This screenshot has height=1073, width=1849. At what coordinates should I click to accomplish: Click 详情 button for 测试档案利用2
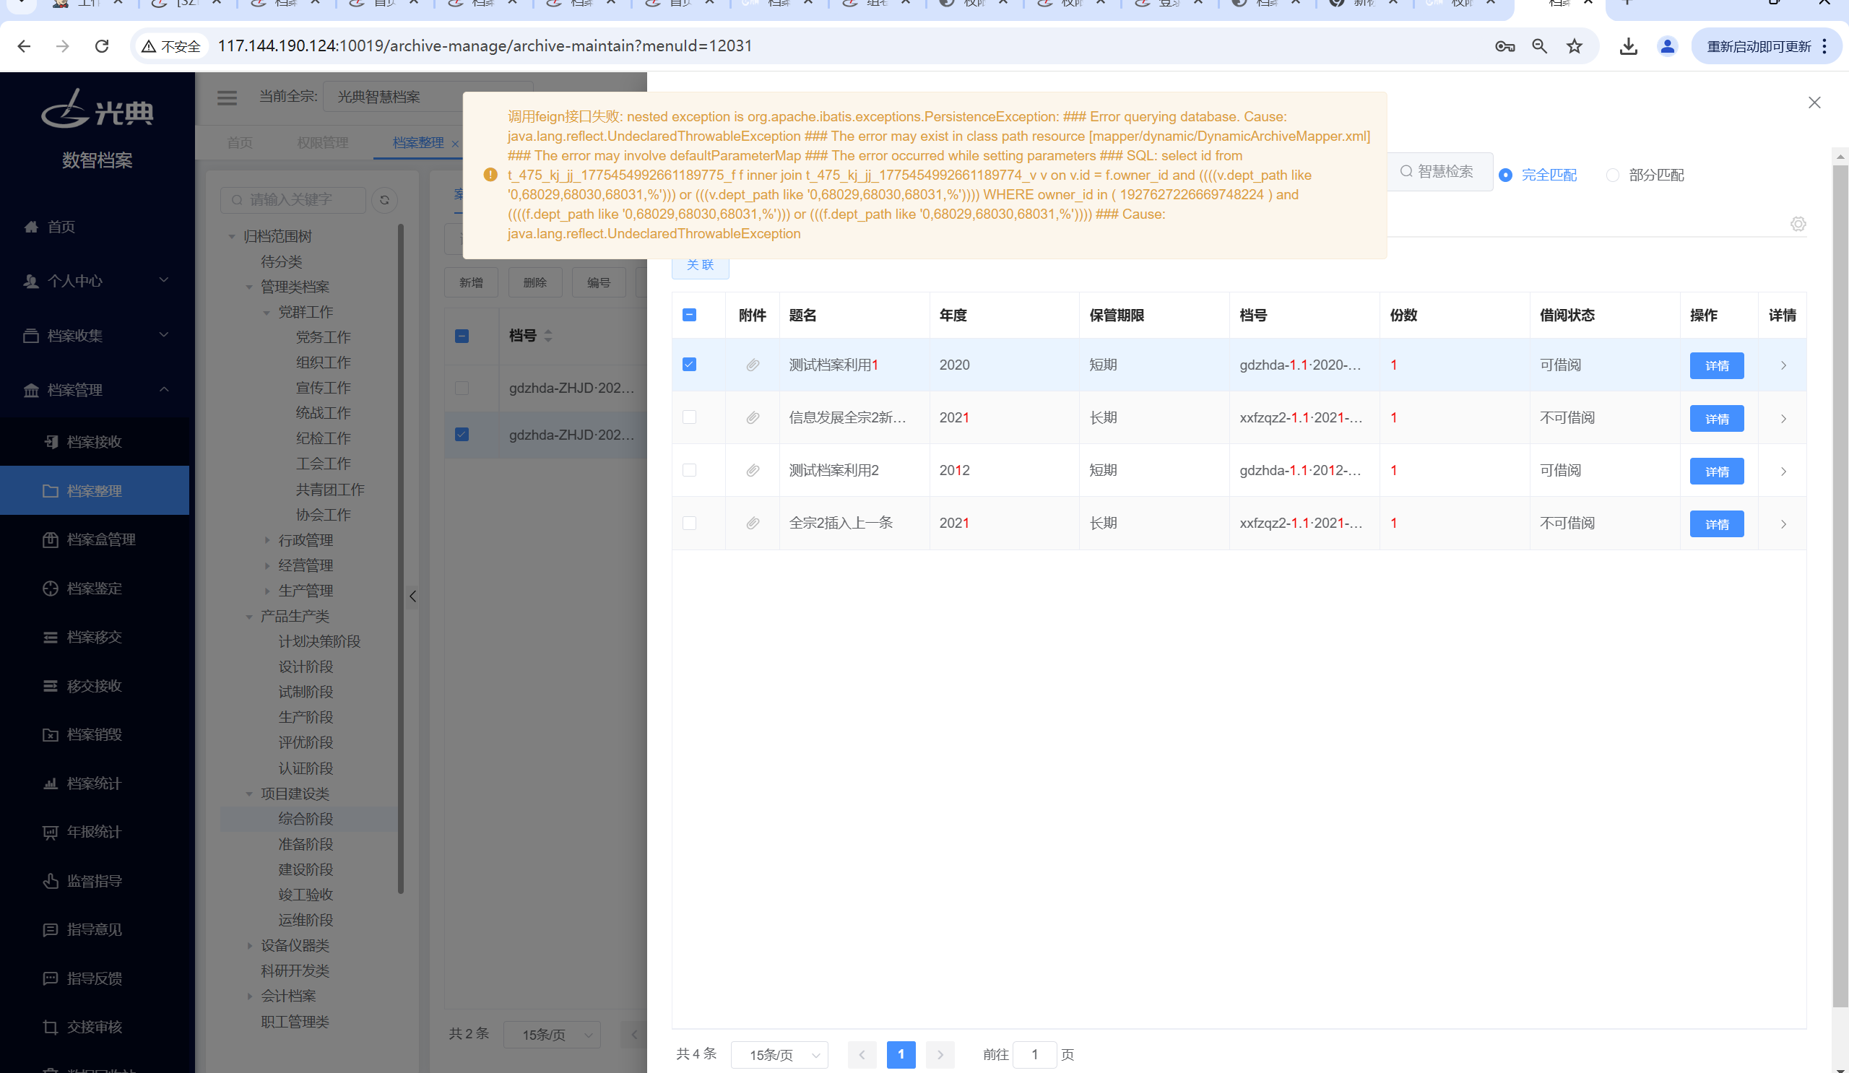(x=1717, y=471)
